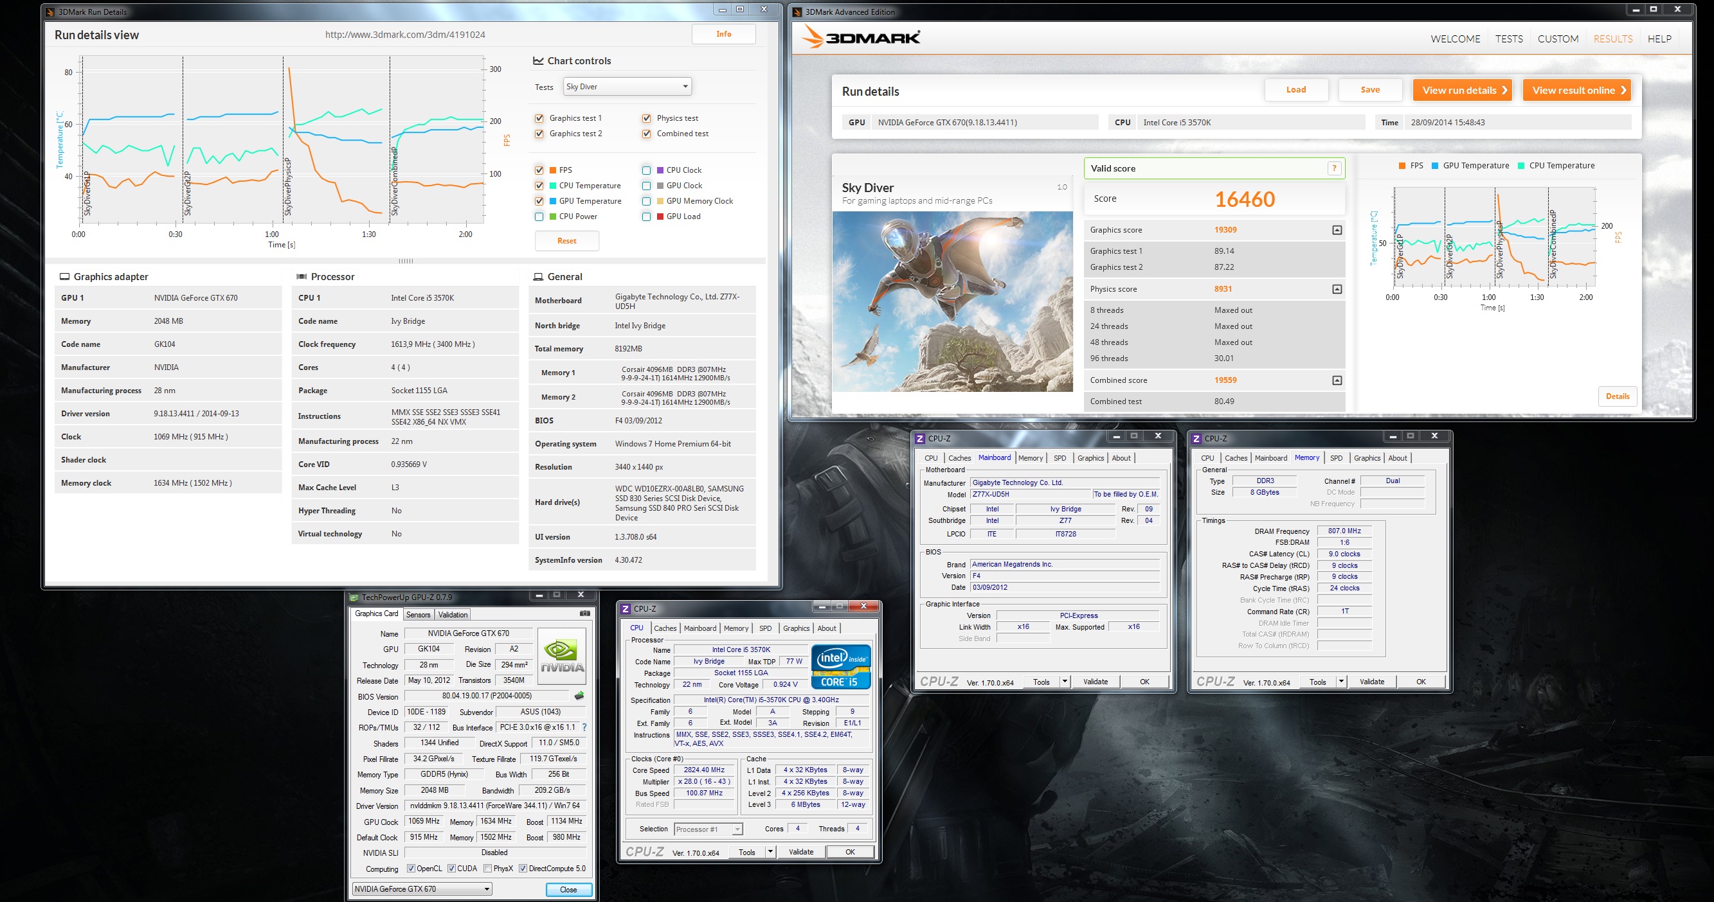The image size is (1714, 902).
Task: Save the 3DMark run result
Action: pyautogui.click(x=1370, y=90)
